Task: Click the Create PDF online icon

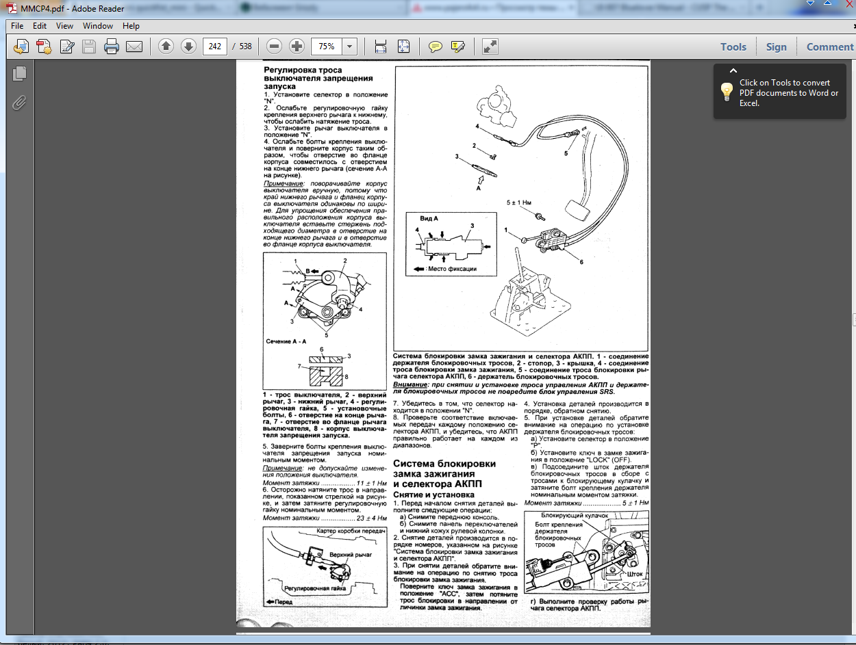Action: coord(44,47)
